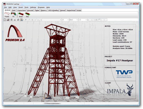Click the PROKON 2.4 arch logo
The width and height of the screenshot is (143, 109).
pyautogui.click(x=15, y=33)
